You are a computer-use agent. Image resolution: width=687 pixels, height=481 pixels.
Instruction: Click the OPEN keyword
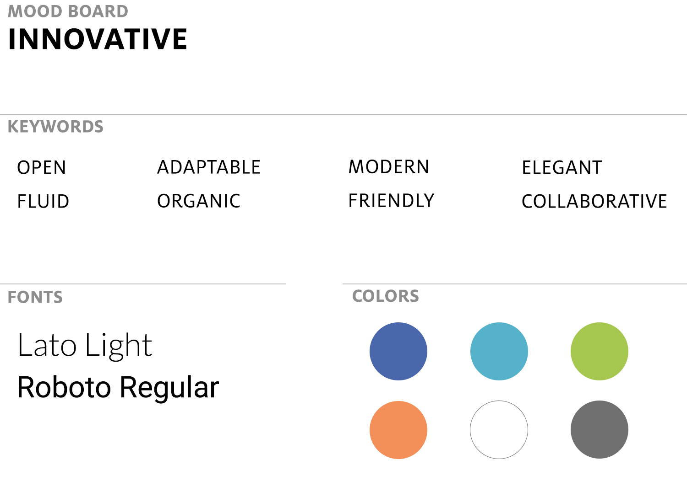click(x=42, y=168)
